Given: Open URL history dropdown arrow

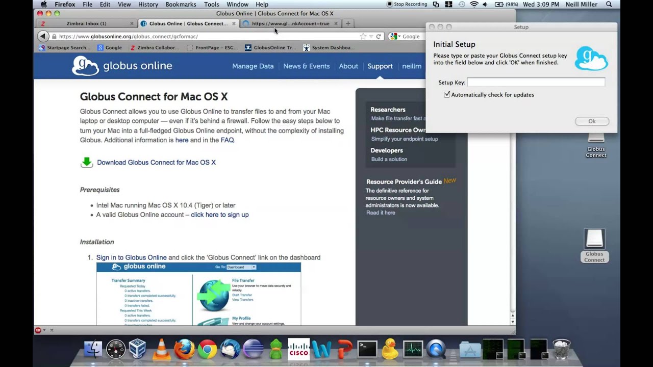Looking at the screenshot, I should point(371,36).
